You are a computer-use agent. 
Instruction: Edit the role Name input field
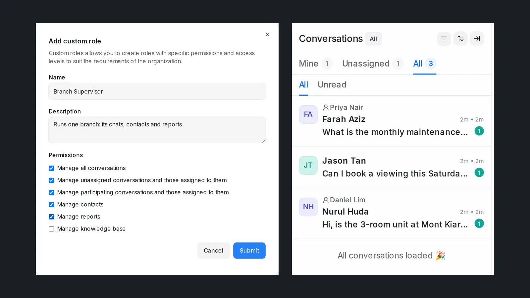(157, 91)
